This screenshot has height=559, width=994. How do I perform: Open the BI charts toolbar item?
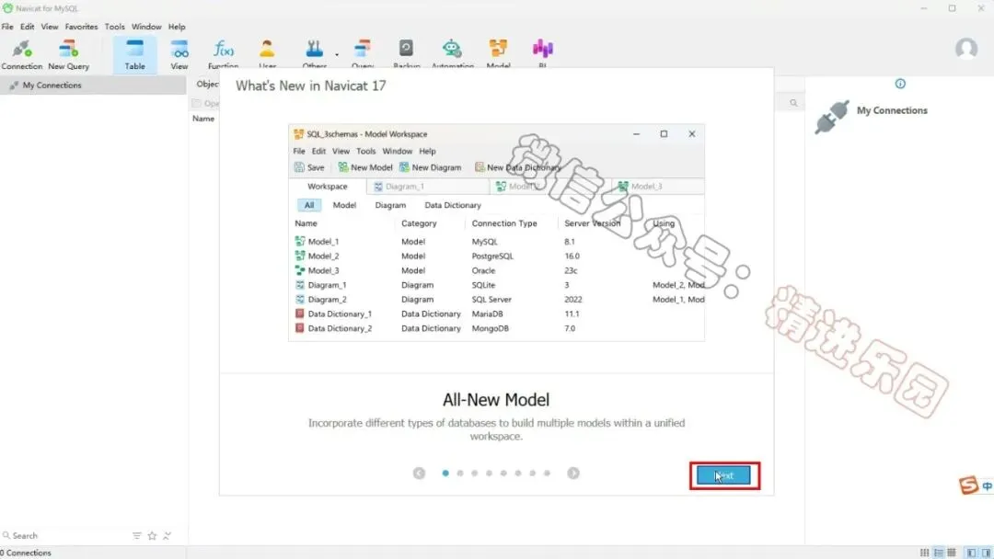tap(543, 54)
